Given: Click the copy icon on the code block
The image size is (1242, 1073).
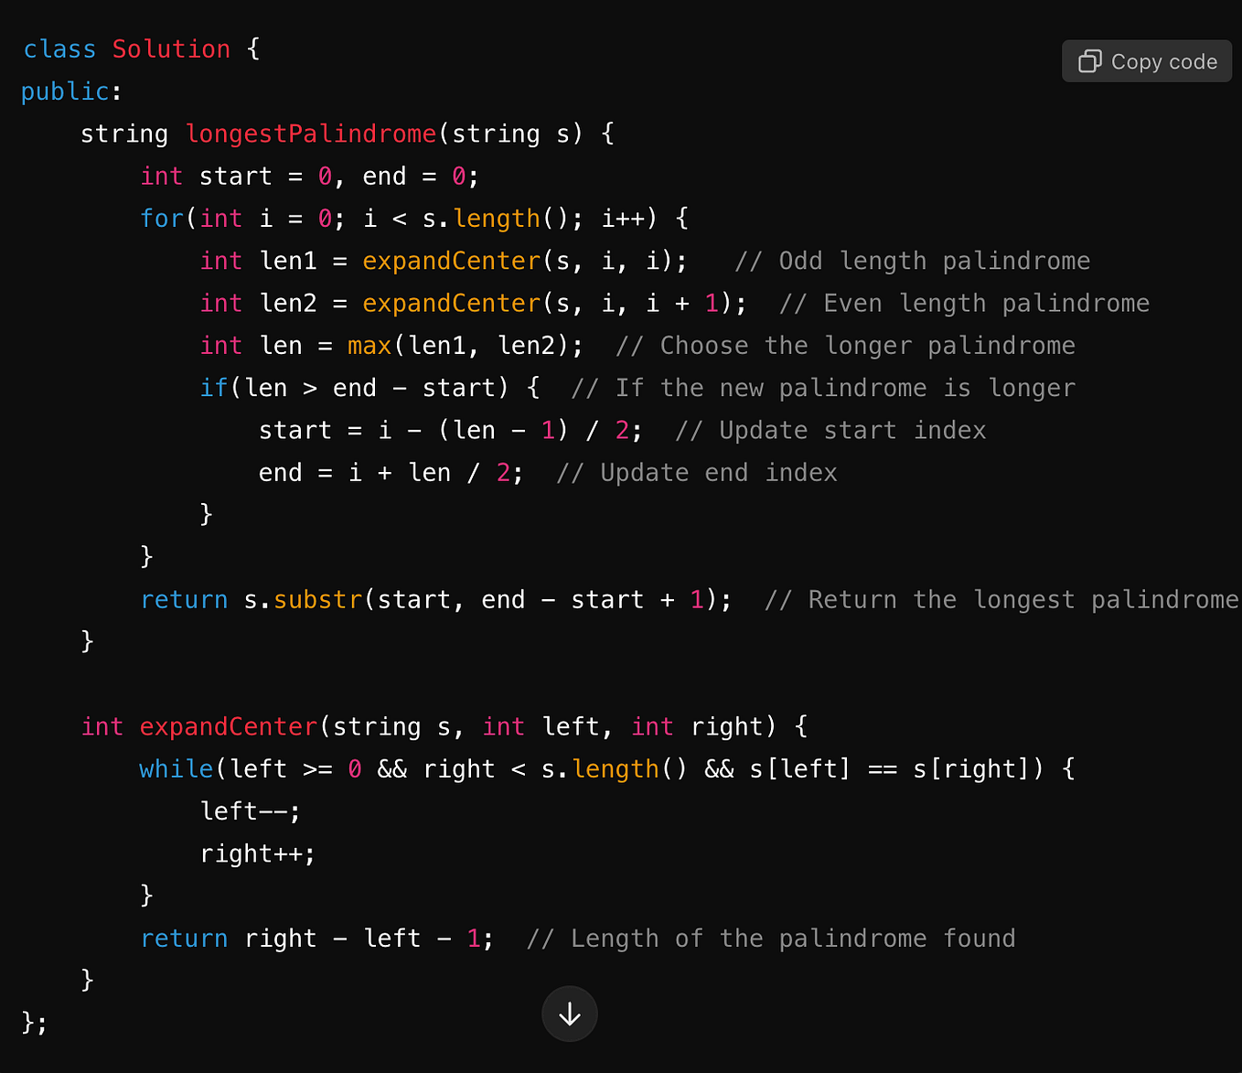Looking at the screenshot, I should click(x=1089, y=60).
